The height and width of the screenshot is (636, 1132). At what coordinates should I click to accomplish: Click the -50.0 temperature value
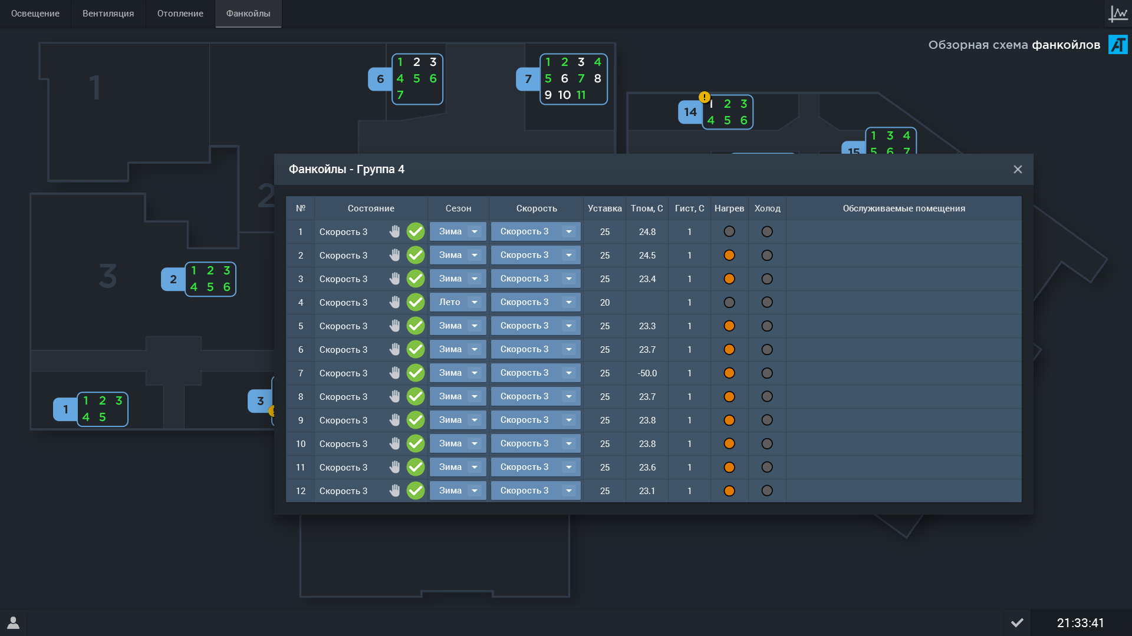[647, 373]
